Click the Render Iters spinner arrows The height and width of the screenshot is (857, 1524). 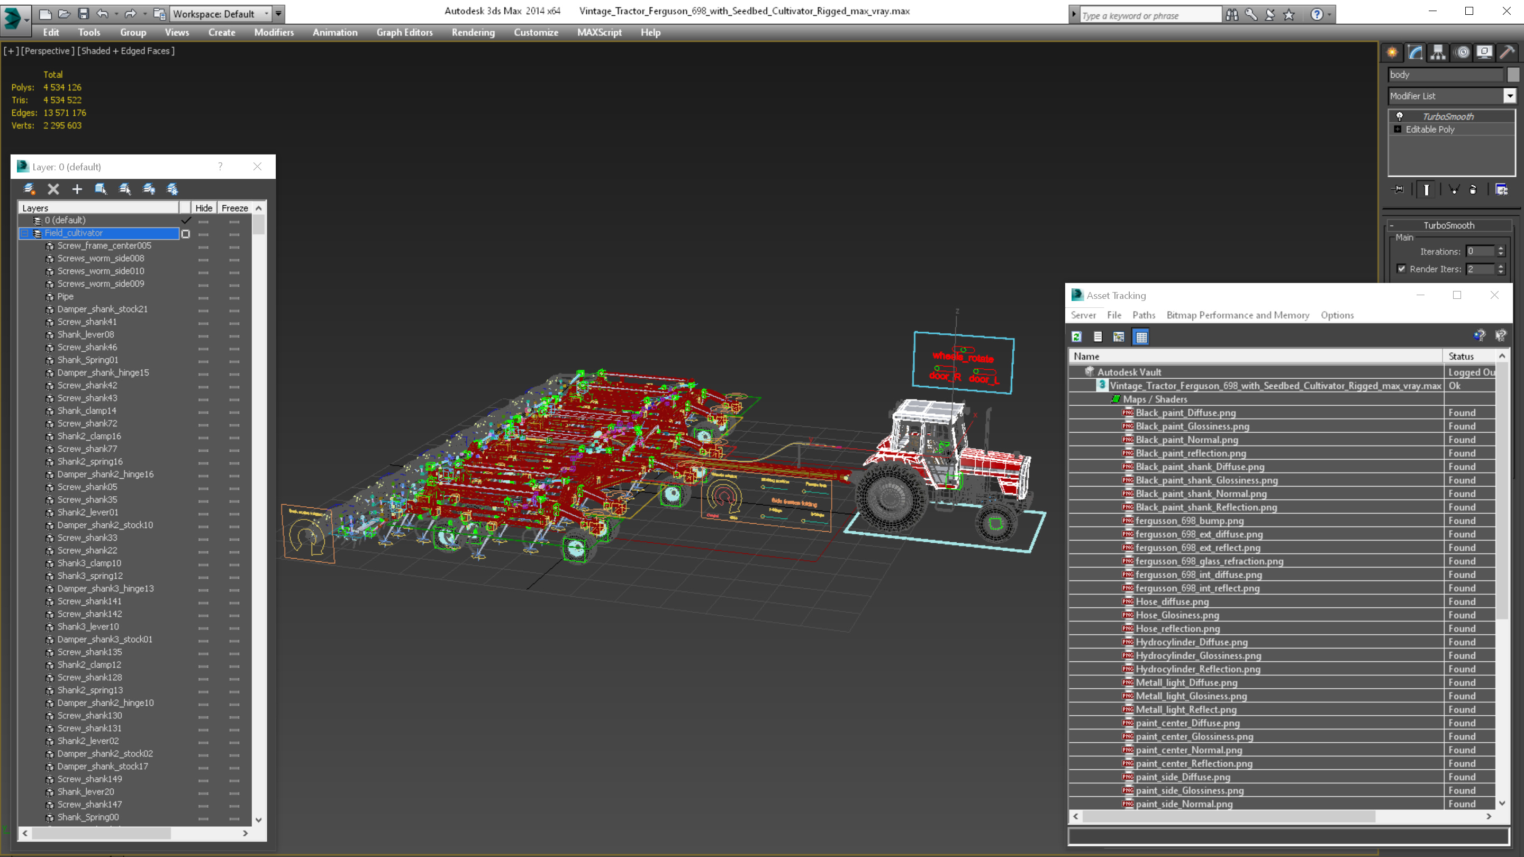click(1500, 269)
